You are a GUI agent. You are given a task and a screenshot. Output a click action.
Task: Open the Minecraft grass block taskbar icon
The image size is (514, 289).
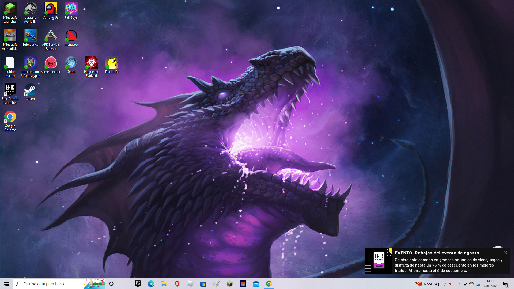(230, 284)
